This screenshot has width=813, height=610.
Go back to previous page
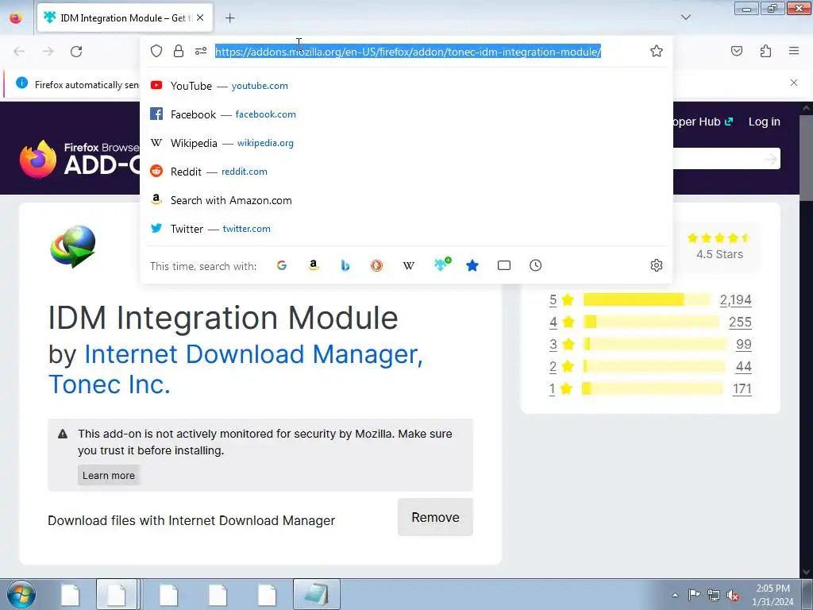[19, 52]
